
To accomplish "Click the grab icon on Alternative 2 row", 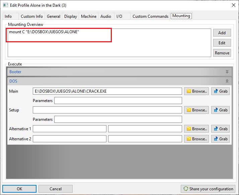I will tap(216, 139).
